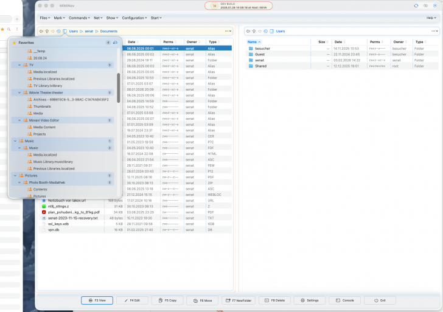The image size is (443, 312).
Task: Click the F6 Move button
Action: pyautogui.click(x=202, y=300)
